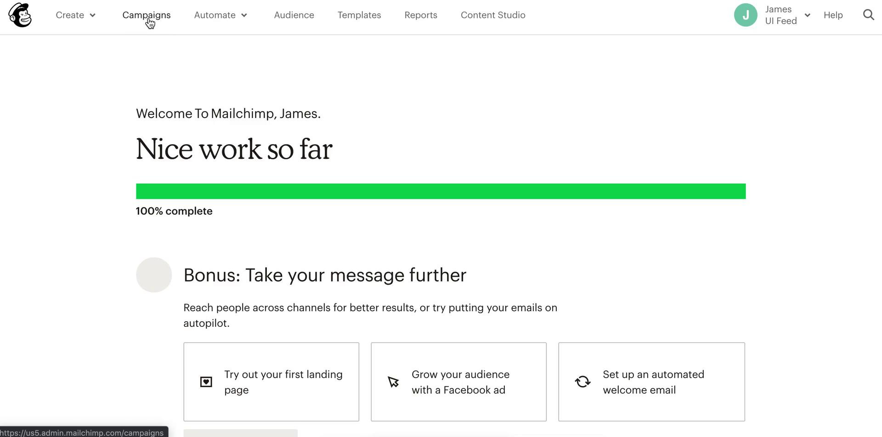Image resolution: width=882 pixels, height=437 pixels.
Task: Click the landing page heart icon
Action: [206, 382]
